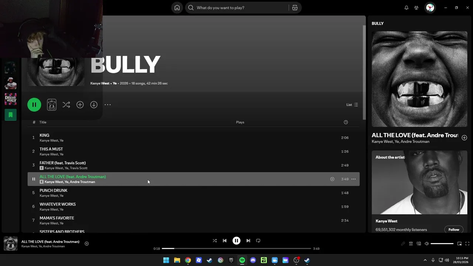Select the track THIS A MUST
This screenshot has height=266, width=473.
pyautogui.click(x=193, y=151)
